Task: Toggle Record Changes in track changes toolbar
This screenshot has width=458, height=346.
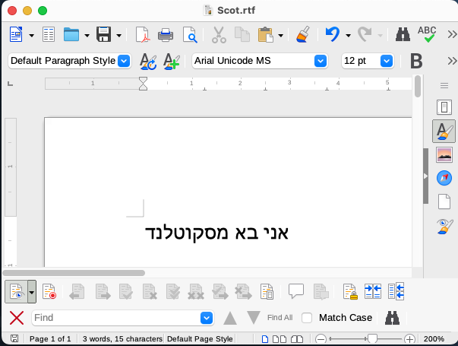Action: click(x=49, y=291)
